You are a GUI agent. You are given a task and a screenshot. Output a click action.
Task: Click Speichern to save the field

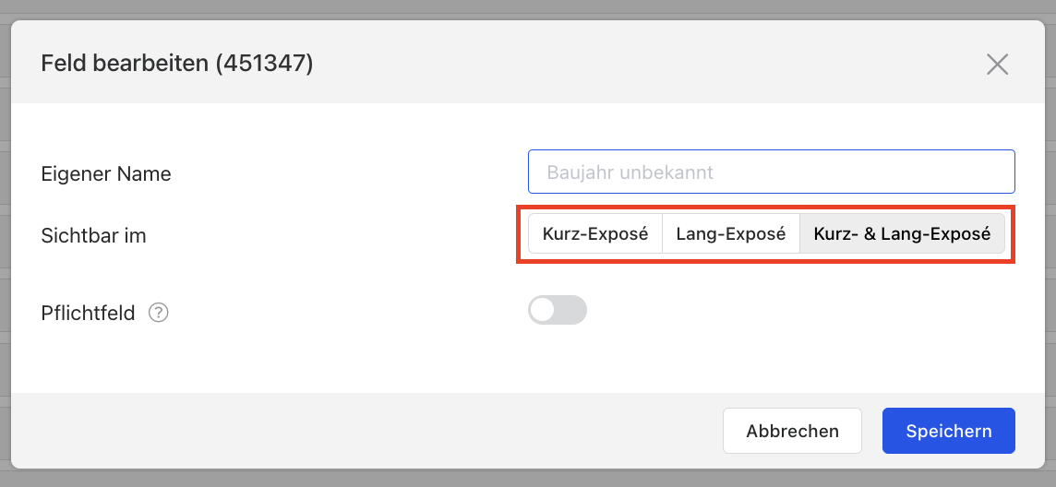(x=948, y=431)
